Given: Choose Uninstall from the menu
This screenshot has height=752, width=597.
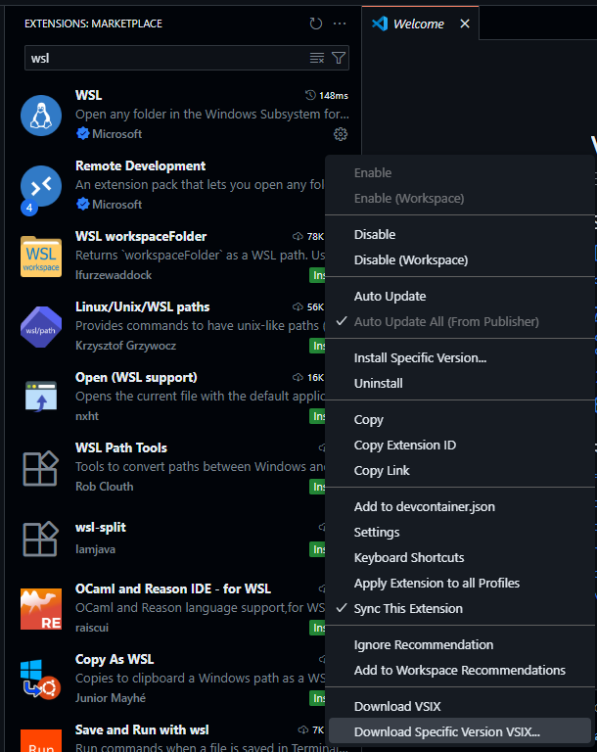Looking at the screenshot, I should point(458,384).
